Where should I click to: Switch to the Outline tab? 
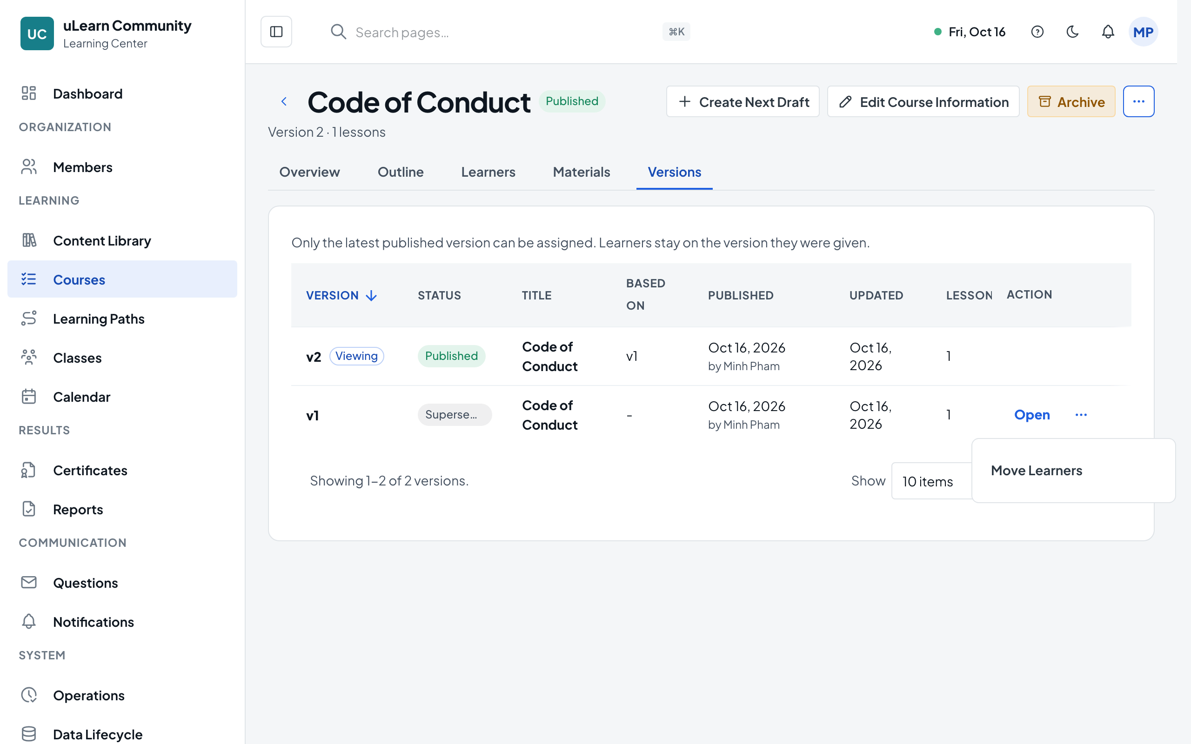pyautogui.click(x=401, y=172)
